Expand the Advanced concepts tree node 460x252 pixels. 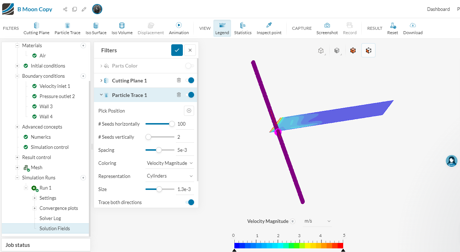[17, 127]
